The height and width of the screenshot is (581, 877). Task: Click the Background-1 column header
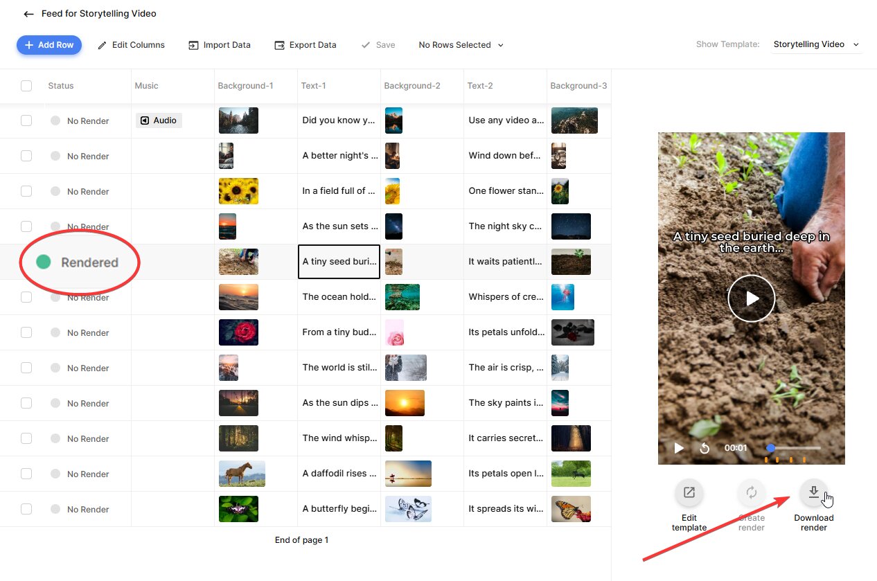(246, 86)
